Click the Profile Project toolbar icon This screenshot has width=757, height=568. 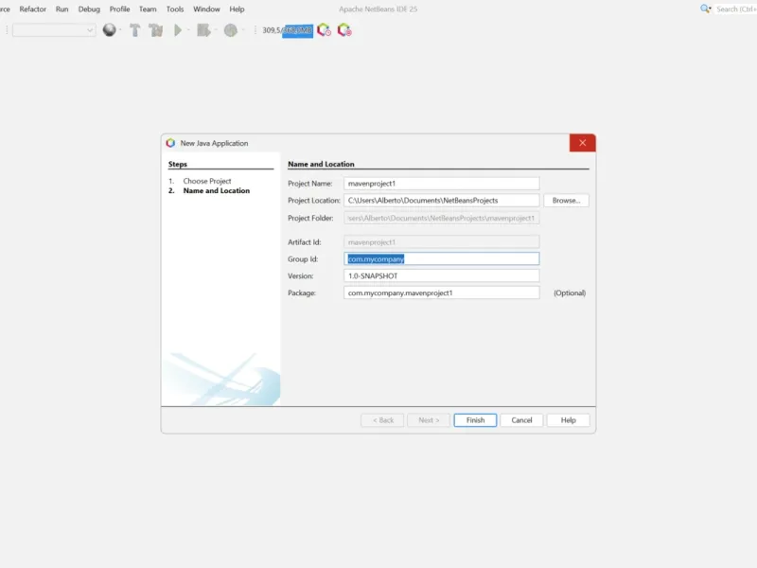(x=231, y=30)
